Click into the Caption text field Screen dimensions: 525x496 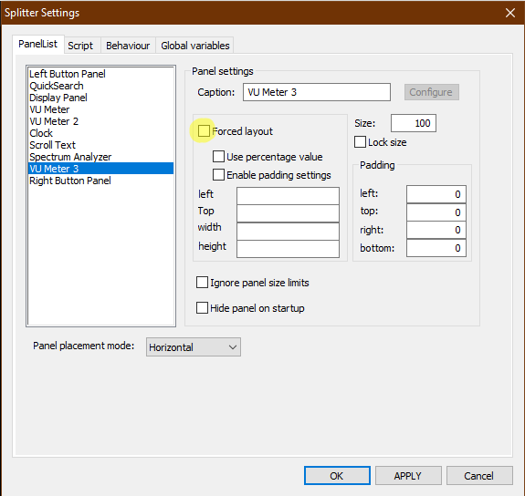pyautogui.click(x=317, y=92)
